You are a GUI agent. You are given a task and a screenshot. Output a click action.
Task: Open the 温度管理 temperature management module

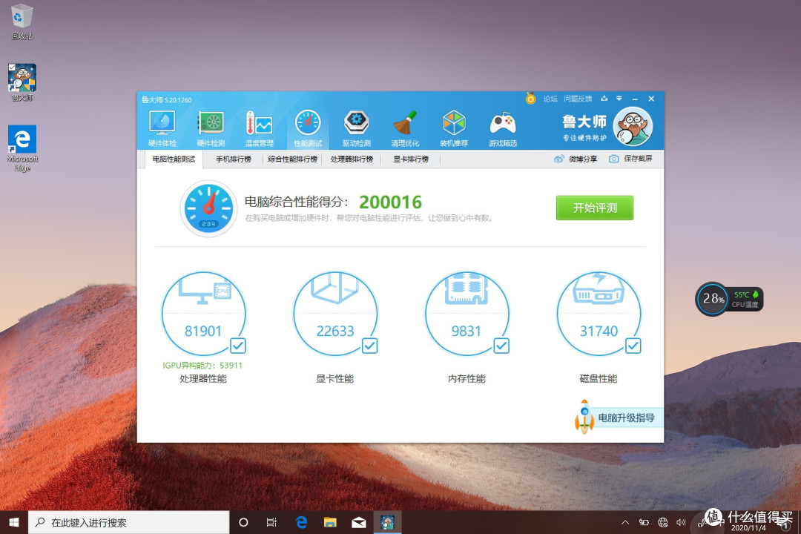click(259, 128)
